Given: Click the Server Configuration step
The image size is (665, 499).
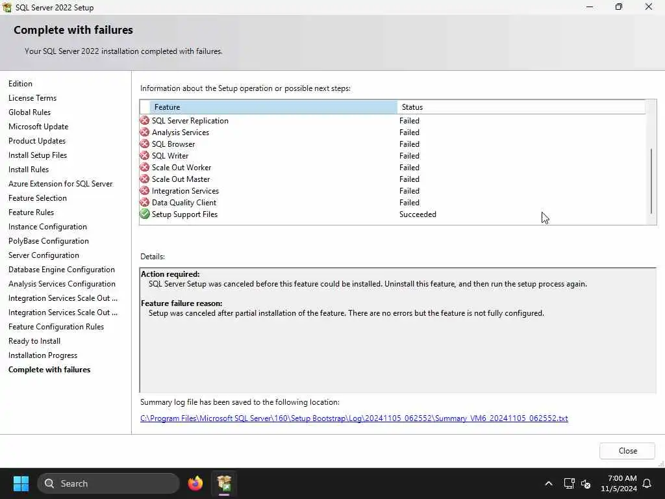Looking at the screenshot, I should [x=44, y=255].
